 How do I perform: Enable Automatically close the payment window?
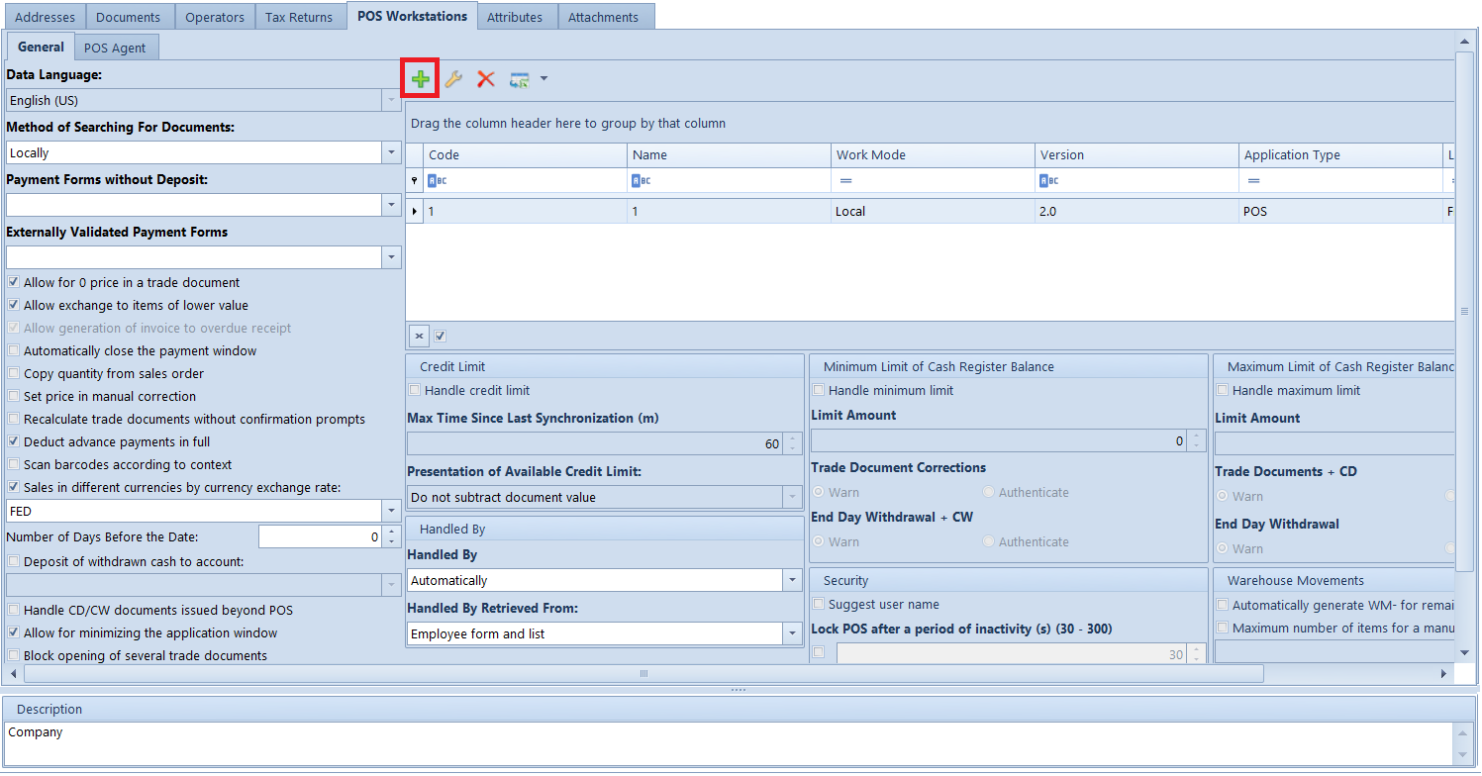point(14,351)
